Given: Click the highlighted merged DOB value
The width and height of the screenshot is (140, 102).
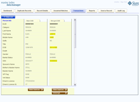Looking at the screenshot, I should tap(53, 47).
